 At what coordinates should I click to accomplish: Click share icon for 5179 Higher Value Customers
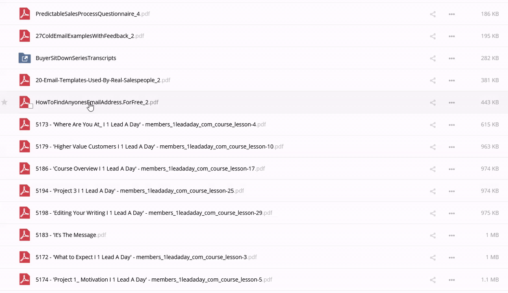click(x=433, y=147)
